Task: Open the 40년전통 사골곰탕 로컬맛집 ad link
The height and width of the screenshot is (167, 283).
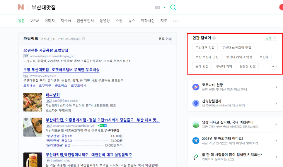Action: 46,50
